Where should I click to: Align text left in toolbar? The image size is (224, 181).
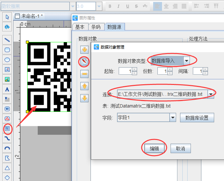[x=157, y=6]
